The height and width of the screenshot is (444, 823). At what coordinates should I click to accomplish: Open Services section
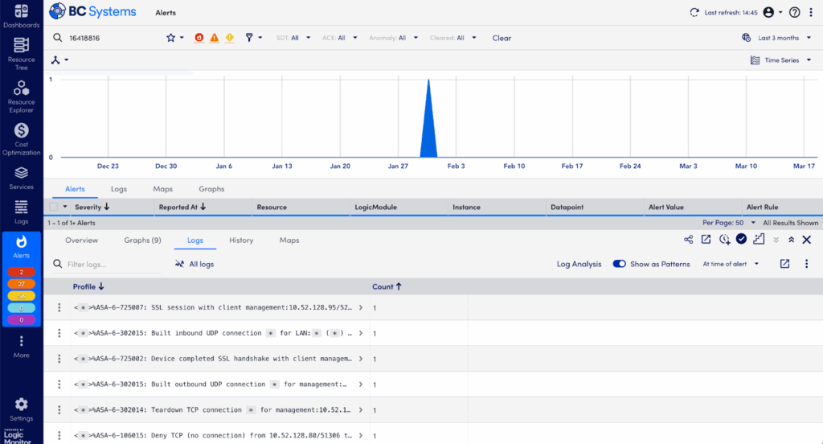21,178
